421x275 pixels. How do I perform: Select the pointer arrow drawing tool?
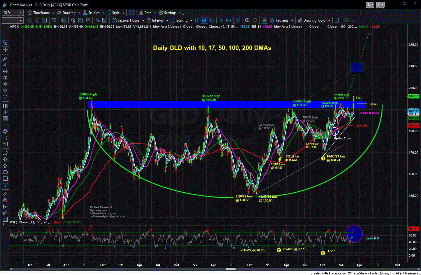(x=5, y=43)
